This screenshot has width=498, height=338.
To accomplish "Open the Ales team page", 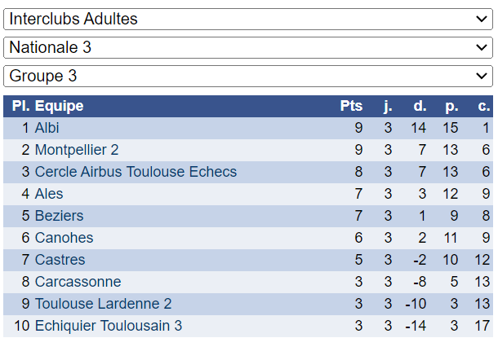I will pyautogui.click(x=49, y=194).
